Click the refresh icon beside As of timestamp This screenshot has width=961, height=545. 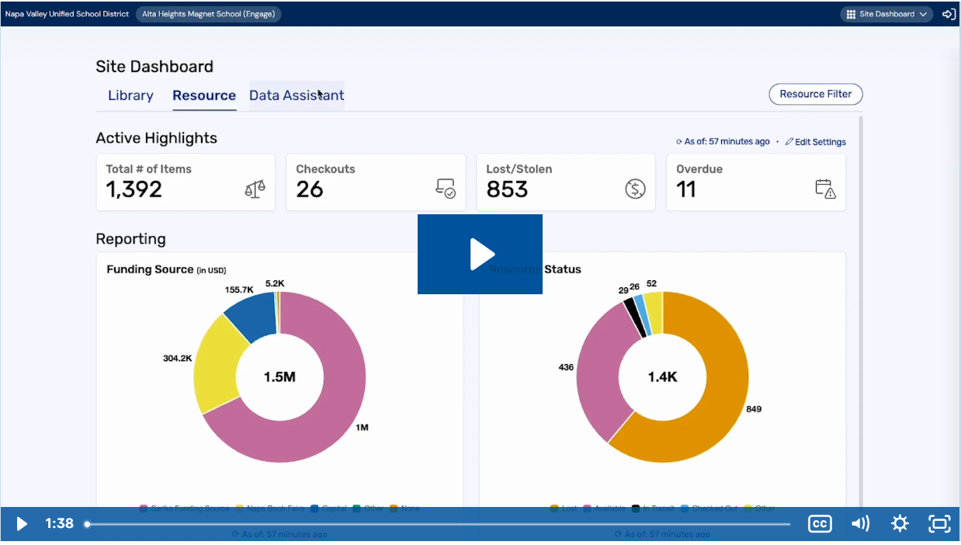click(679, 142)
